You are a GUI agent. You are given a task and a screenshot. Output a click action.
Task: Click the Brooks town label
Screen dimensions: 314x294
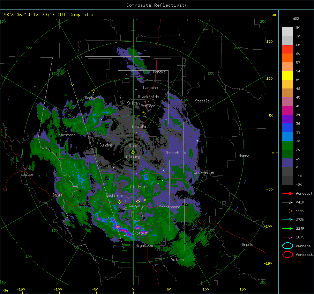tap(248, 245)
